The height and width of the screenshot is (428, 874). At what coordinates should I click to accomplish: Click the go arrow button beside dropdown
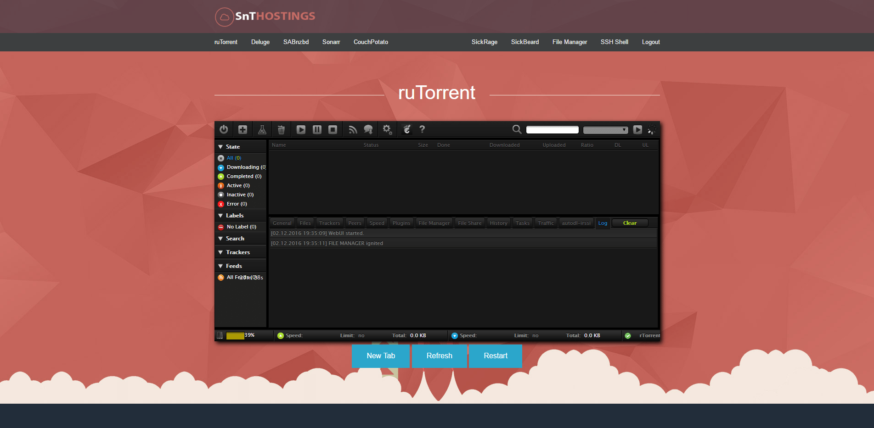tap(637, 129)
